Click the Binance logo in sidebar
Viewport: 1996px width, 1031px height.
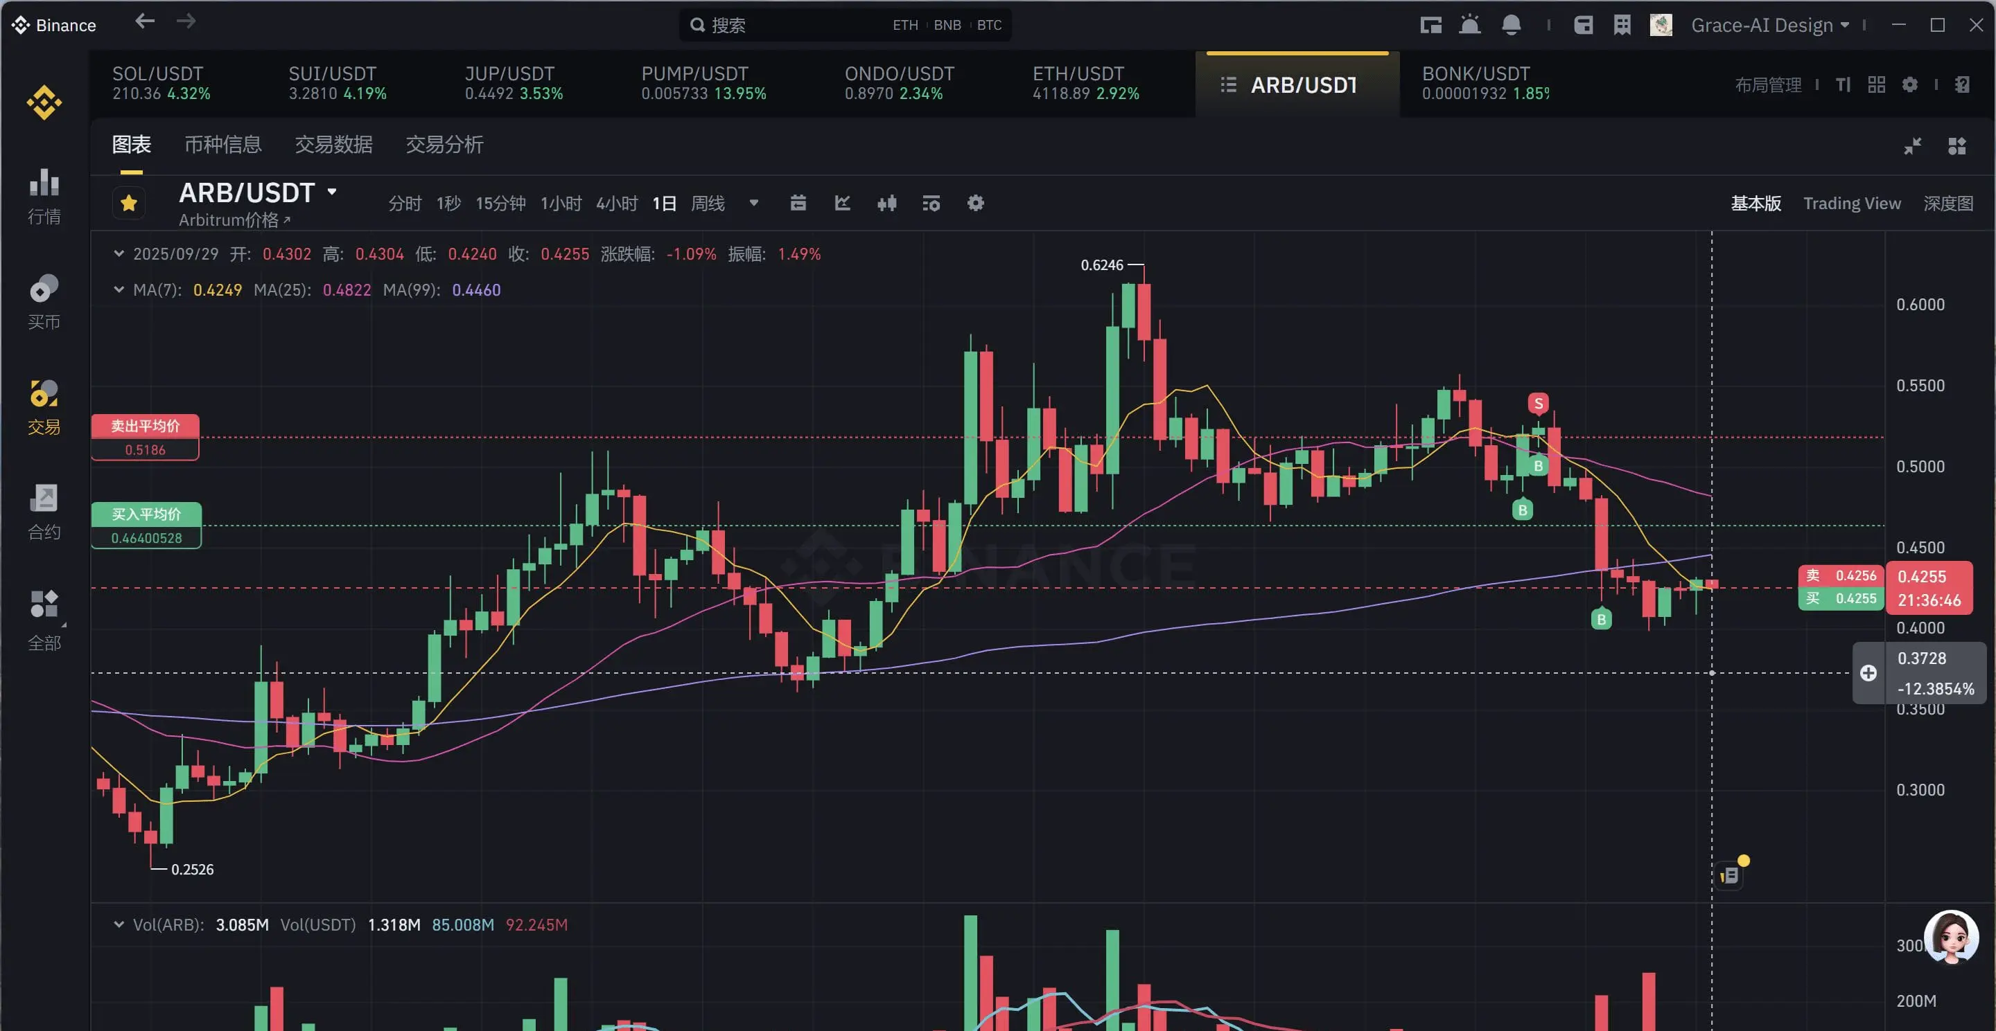point(44,102)
